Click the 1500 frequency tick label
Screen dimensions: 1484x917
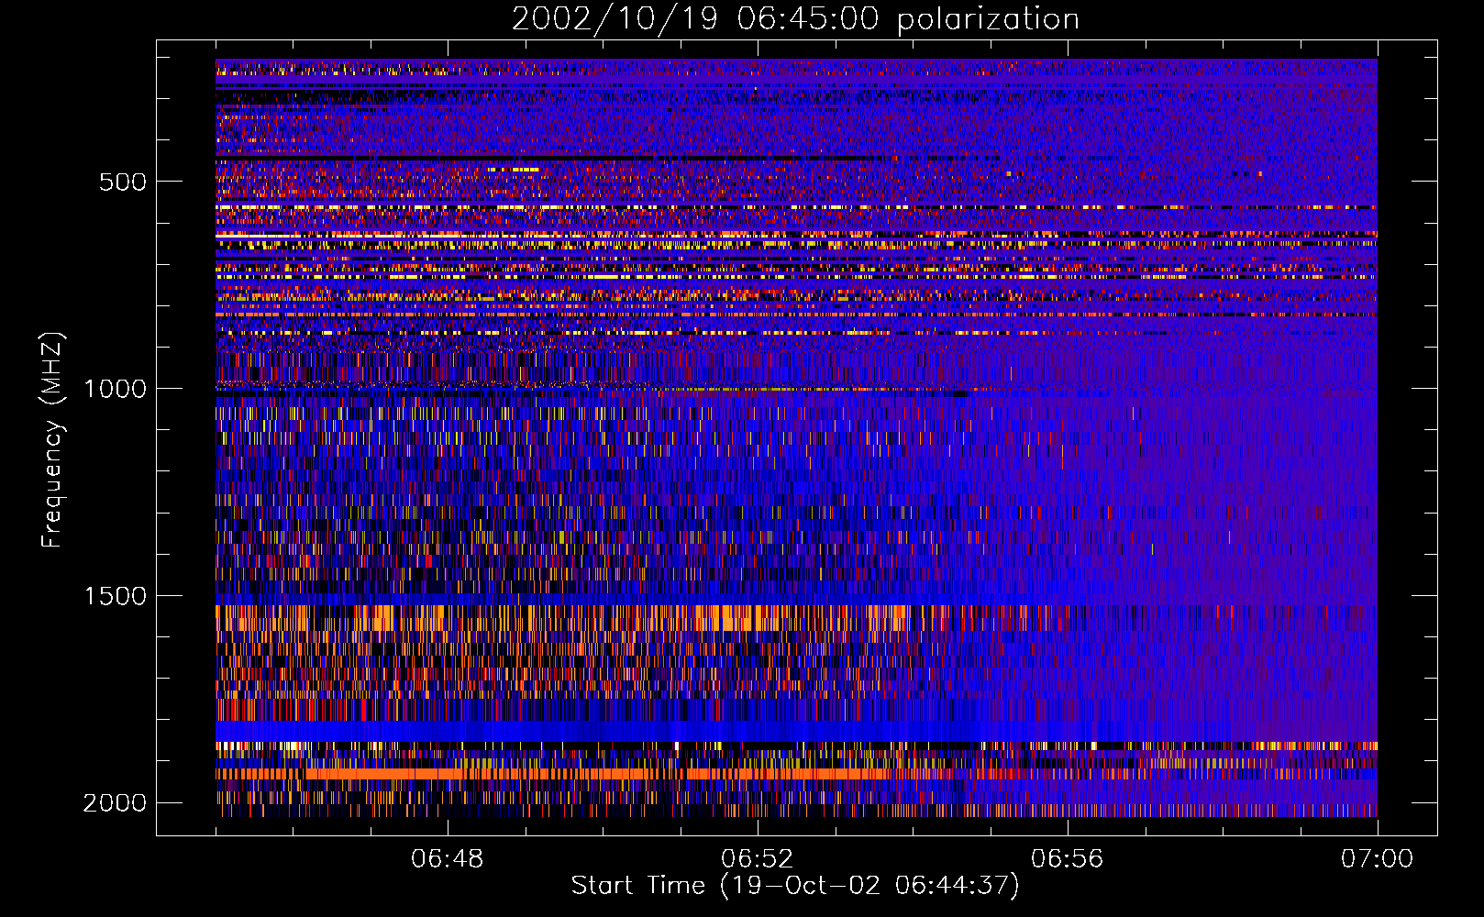pyautogui.click(x=115, y=596)
